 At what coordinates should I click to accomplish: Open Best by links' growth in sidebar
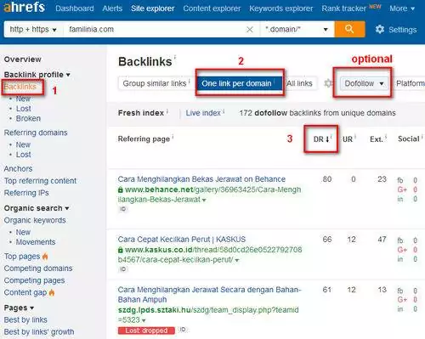click(39, 331)
